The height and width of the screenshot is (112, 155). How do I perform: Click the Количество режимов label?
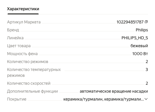(28, 62)
